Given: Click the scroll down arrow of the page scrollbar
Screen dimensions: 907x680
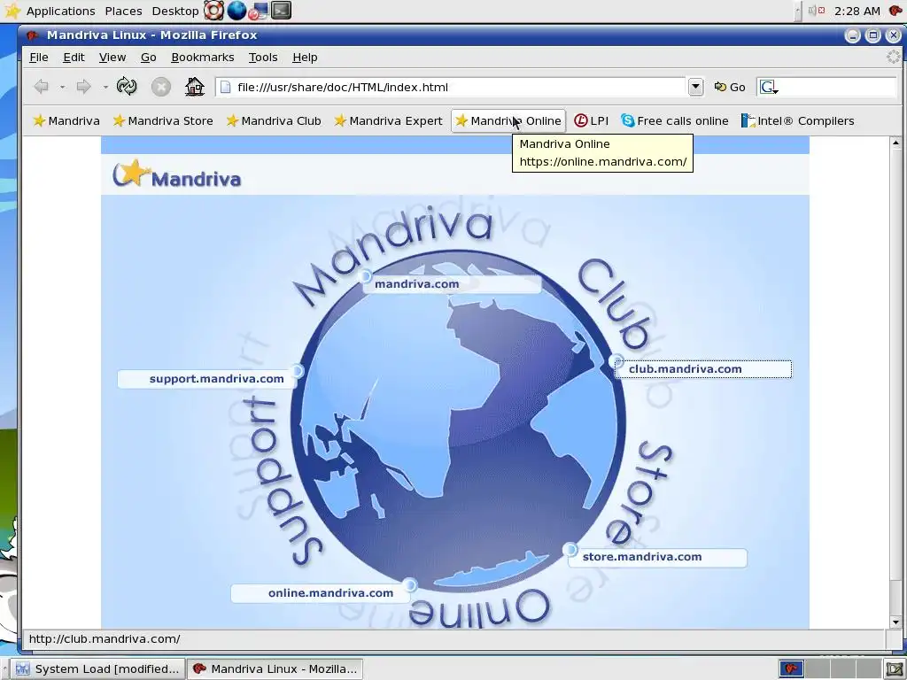Looking at the screenshot, I should coord(895,622).
